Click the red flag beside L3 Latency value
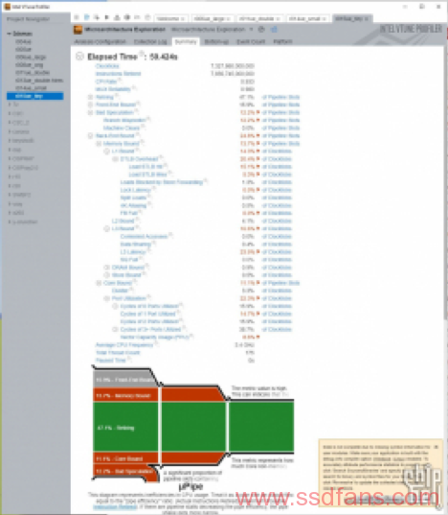Screen dimensions: 448x515 258,252
